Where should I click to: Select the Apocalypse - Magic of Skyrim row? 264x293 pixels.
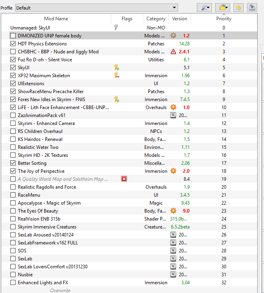pyautogui.click(x=129, y=203)
